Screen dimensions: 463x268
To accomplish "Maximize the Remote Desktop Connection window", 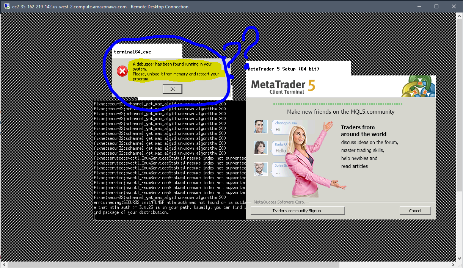I will point(436,6).
